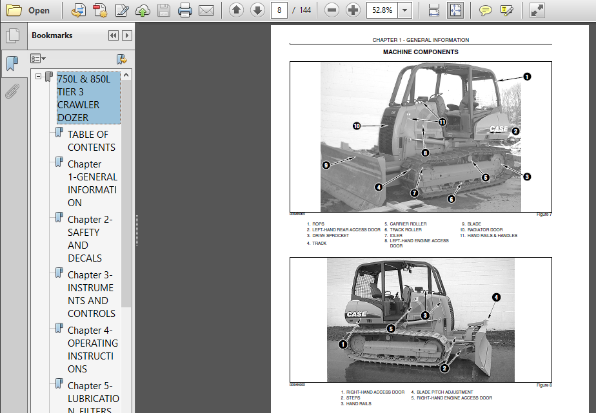This screenshot has width=596, height=413.
Task: Zoom out with minus button
Action: click(332, 10)
